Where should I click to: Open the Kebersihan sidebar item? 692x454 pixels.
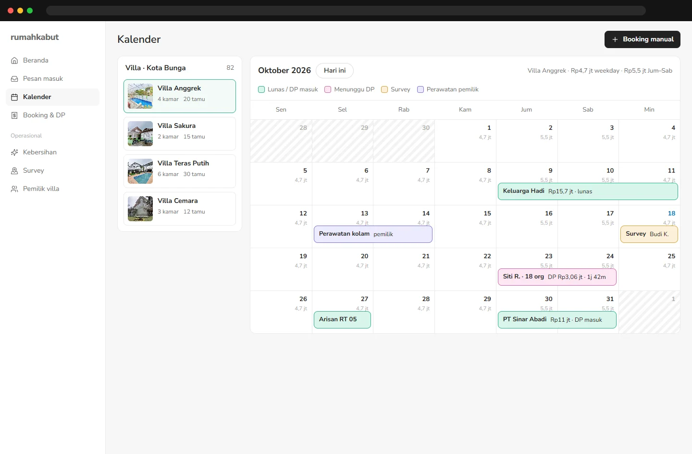[52, 152]
